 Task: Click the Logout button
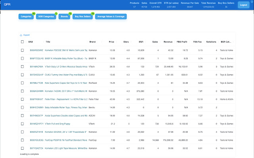point(244,4)
